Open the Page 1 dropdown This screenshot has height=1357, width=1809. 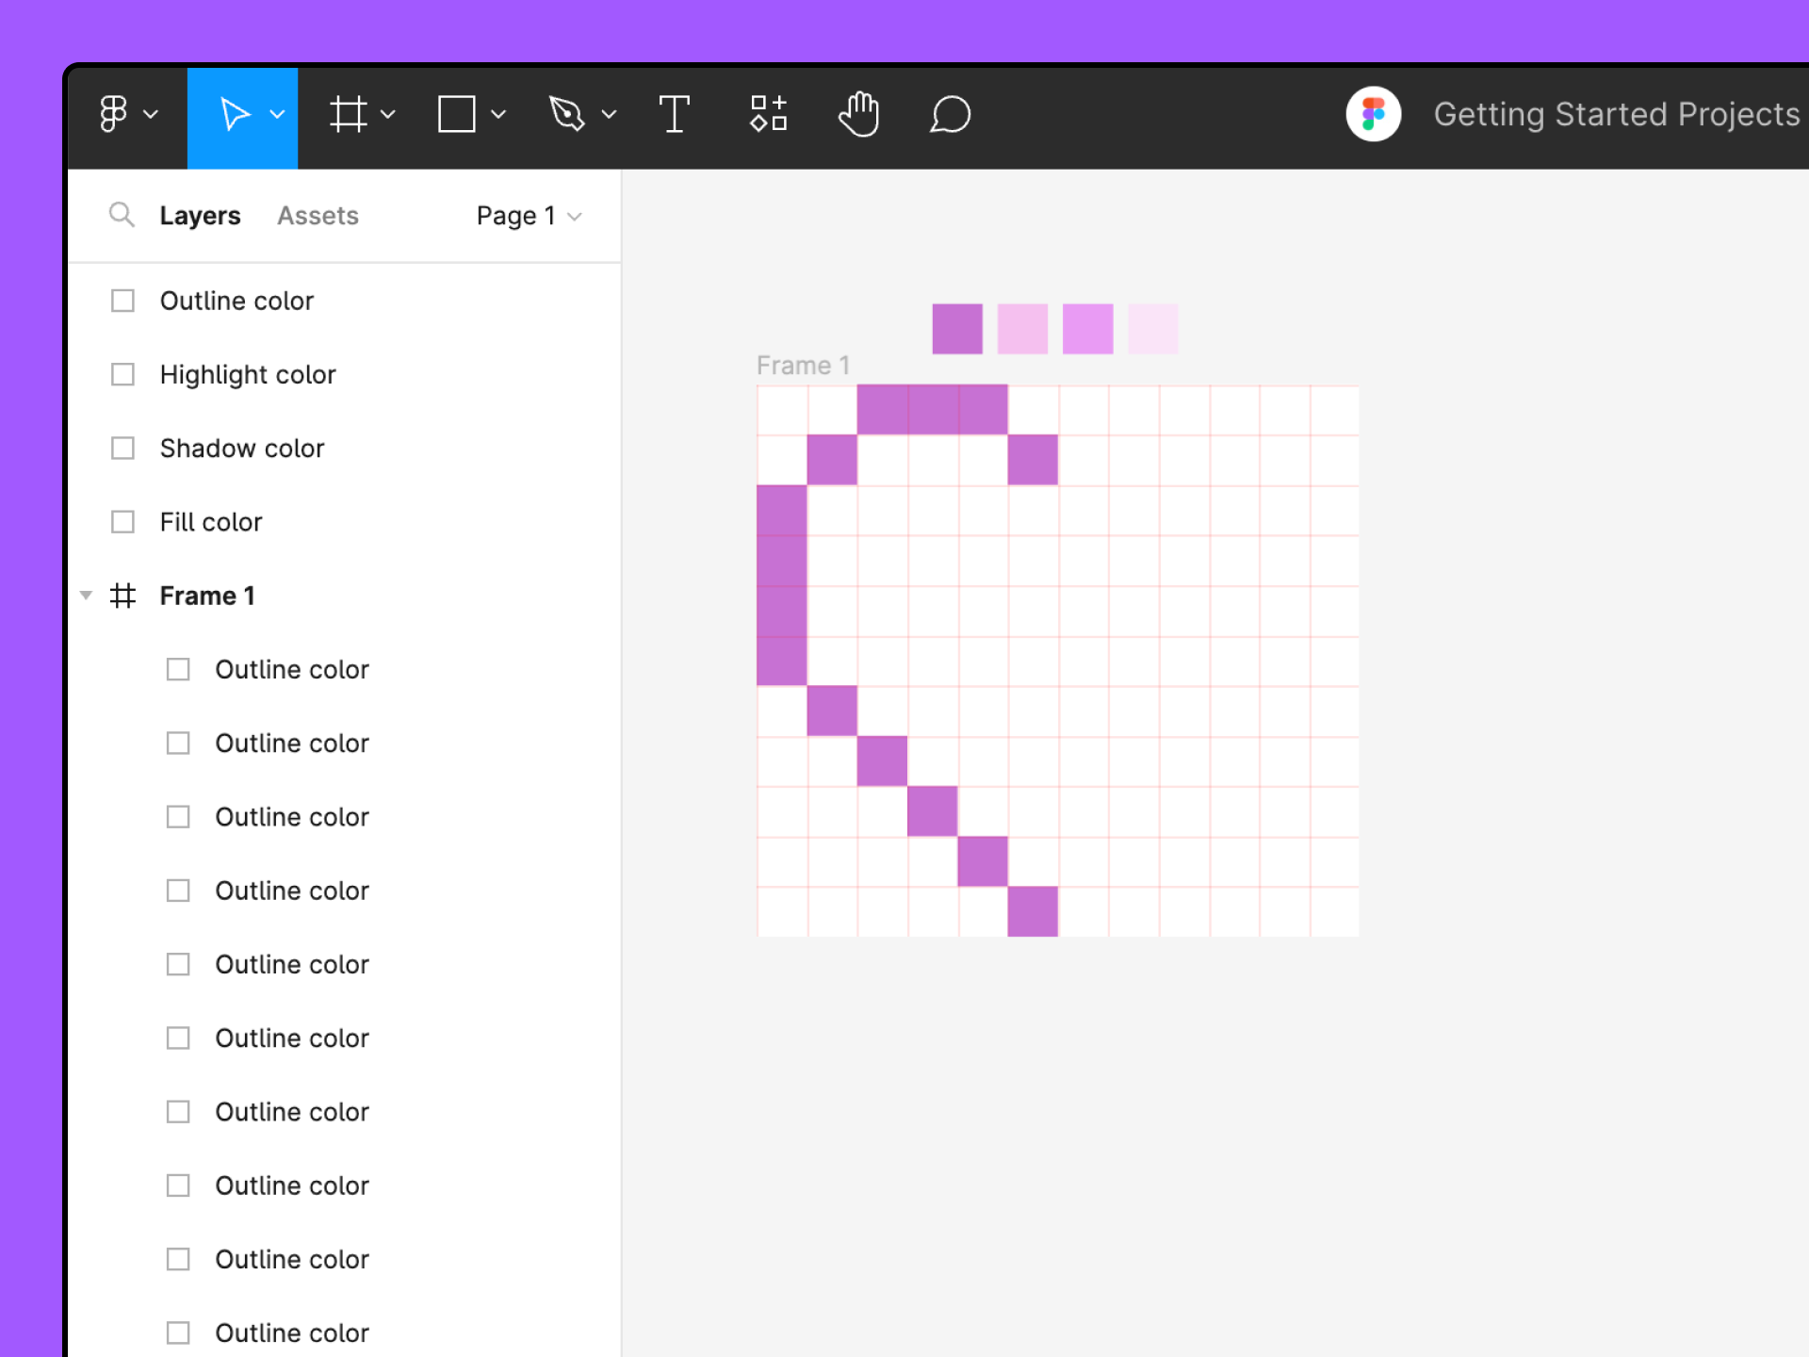(x=529, y=216)
